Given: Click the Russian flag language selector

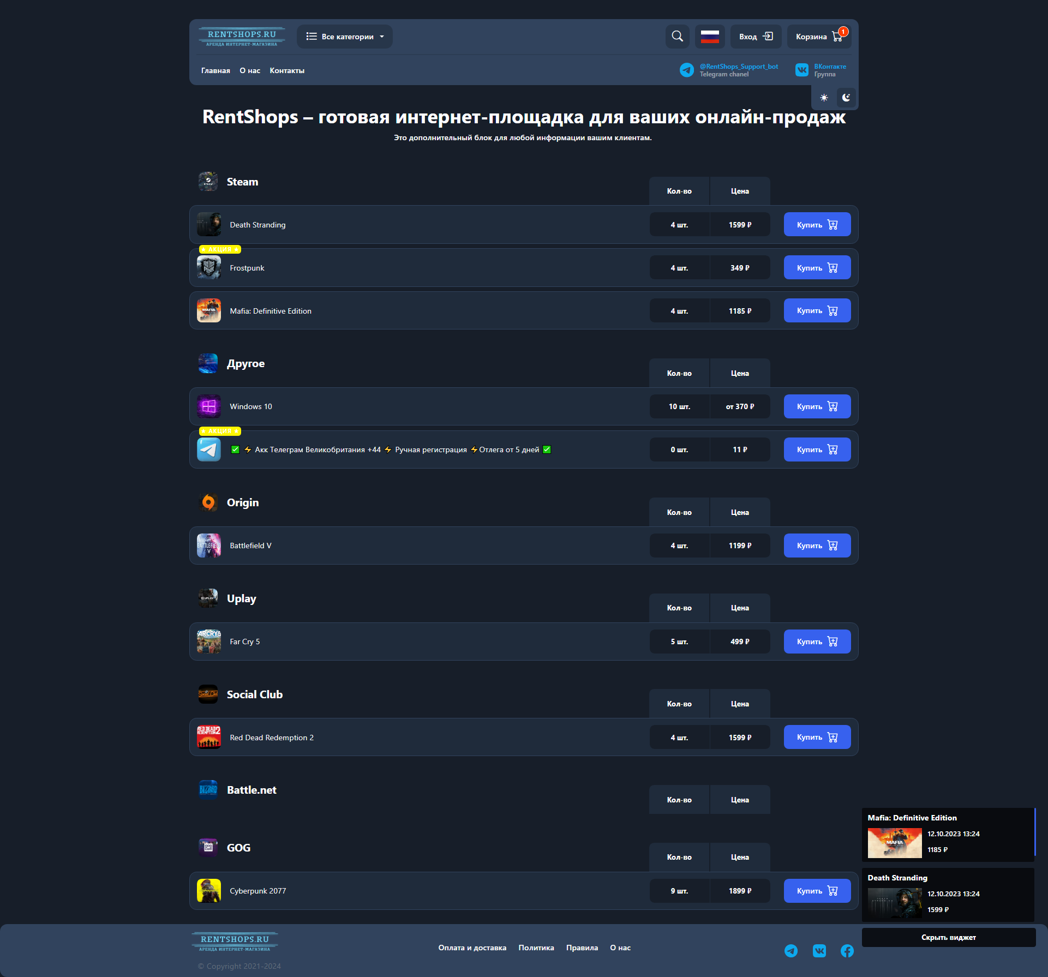Looking at the screenshot, I should click(x=710, y=37).
